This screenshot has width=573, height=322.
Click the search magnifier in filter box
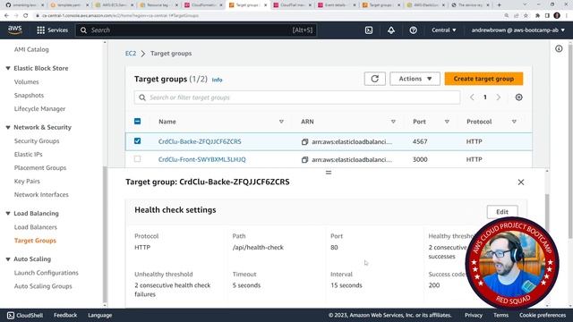142,97
